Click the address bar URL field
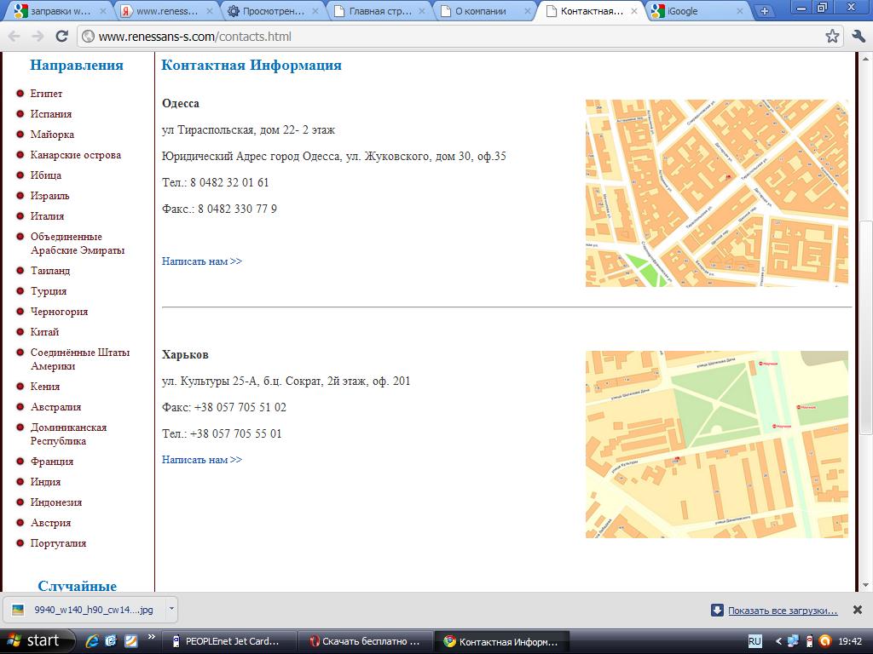The width and height of the screenshot is (873, 654). tap(426, 37)
